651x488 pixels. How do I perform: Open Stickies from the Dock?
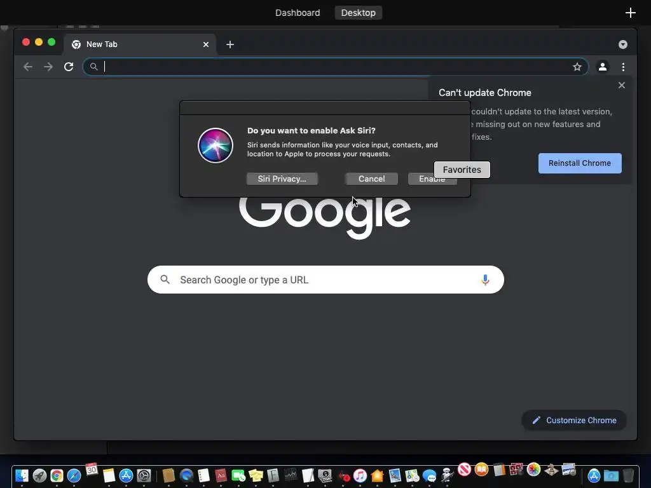click(256, 475)
